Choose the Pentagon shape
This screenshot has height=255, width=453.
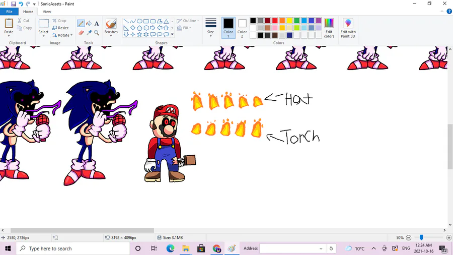click(x=139, y=28)
